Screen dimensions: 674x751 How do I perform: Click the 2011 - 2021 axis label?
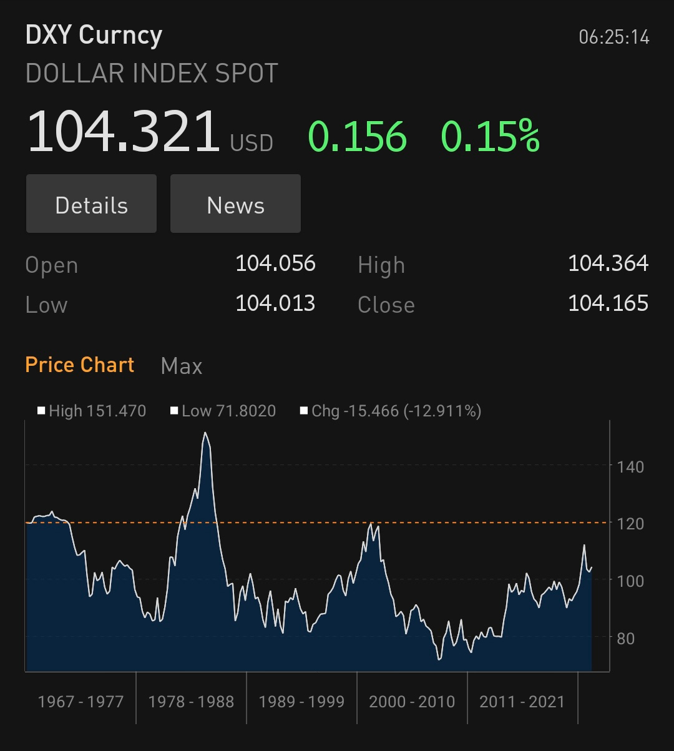coord(522,702)
